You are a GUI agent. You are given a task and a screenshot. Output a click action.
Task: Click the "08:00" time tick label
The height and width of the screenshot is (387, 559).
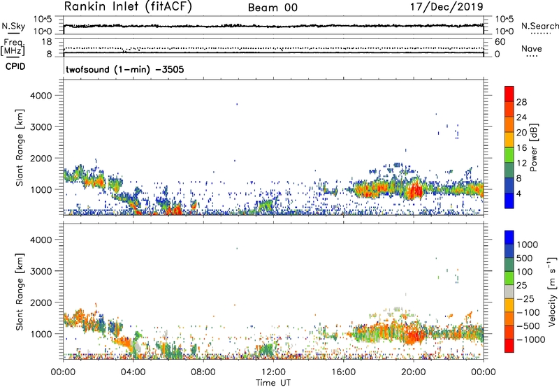coord(203,372)
